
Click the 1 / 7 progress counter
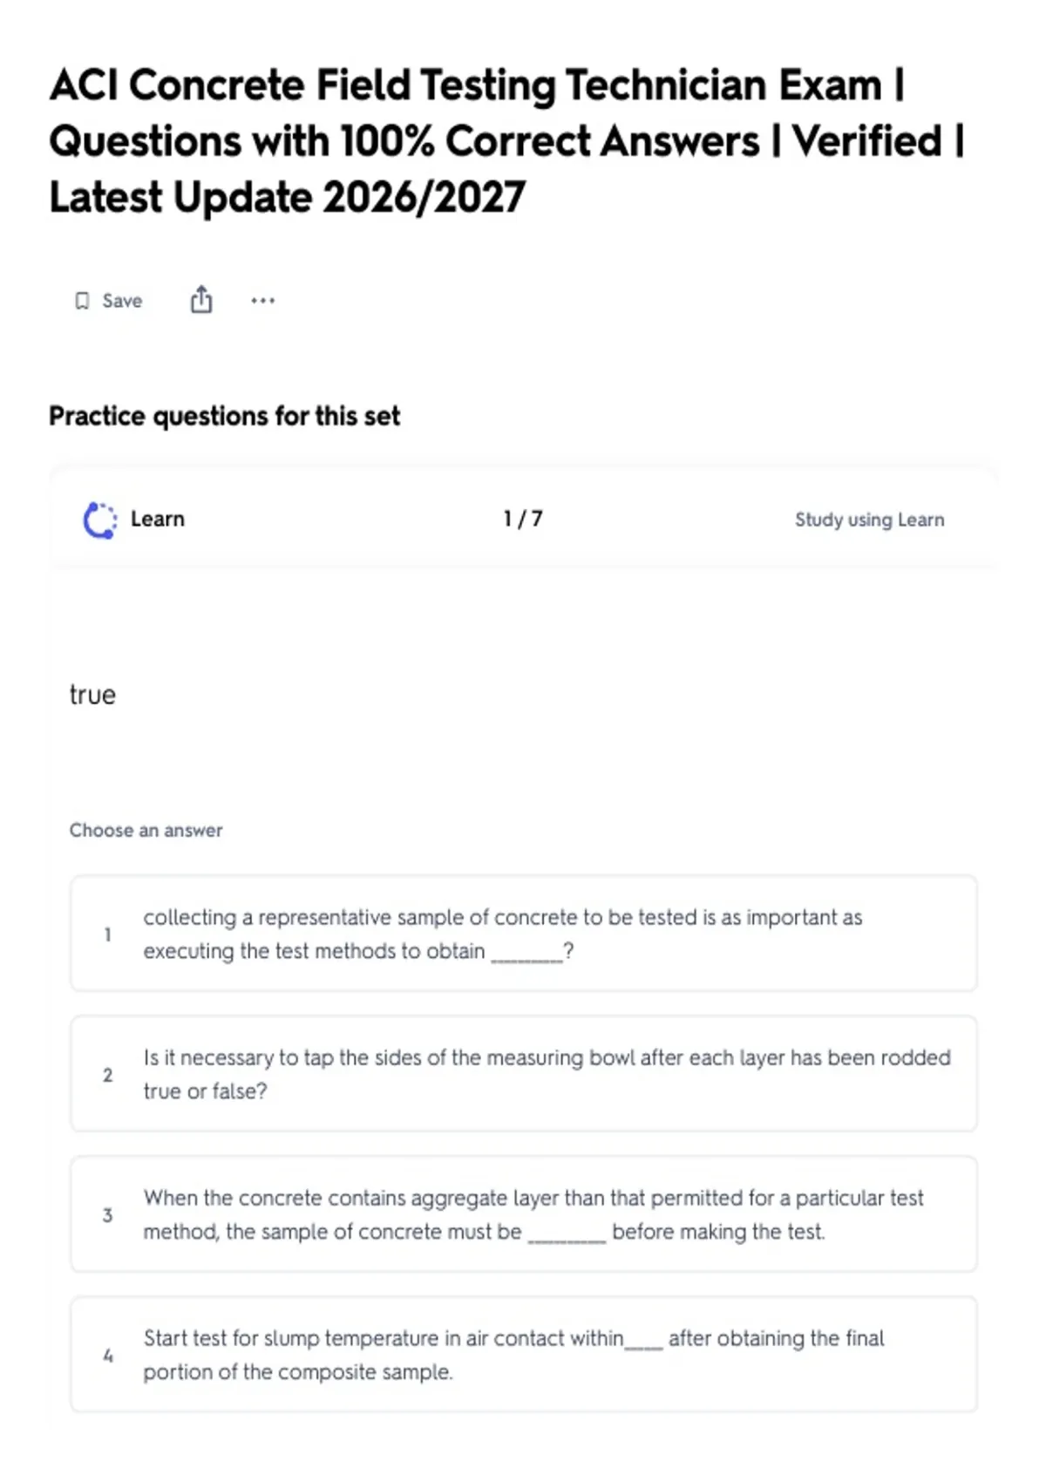[x=523, y=519]
